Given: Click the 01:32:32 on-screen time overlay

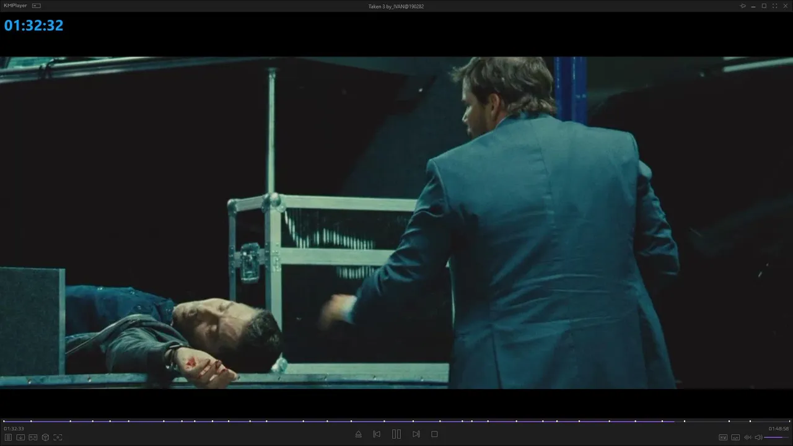Looking at the screenshot, I should pos(33,25).
